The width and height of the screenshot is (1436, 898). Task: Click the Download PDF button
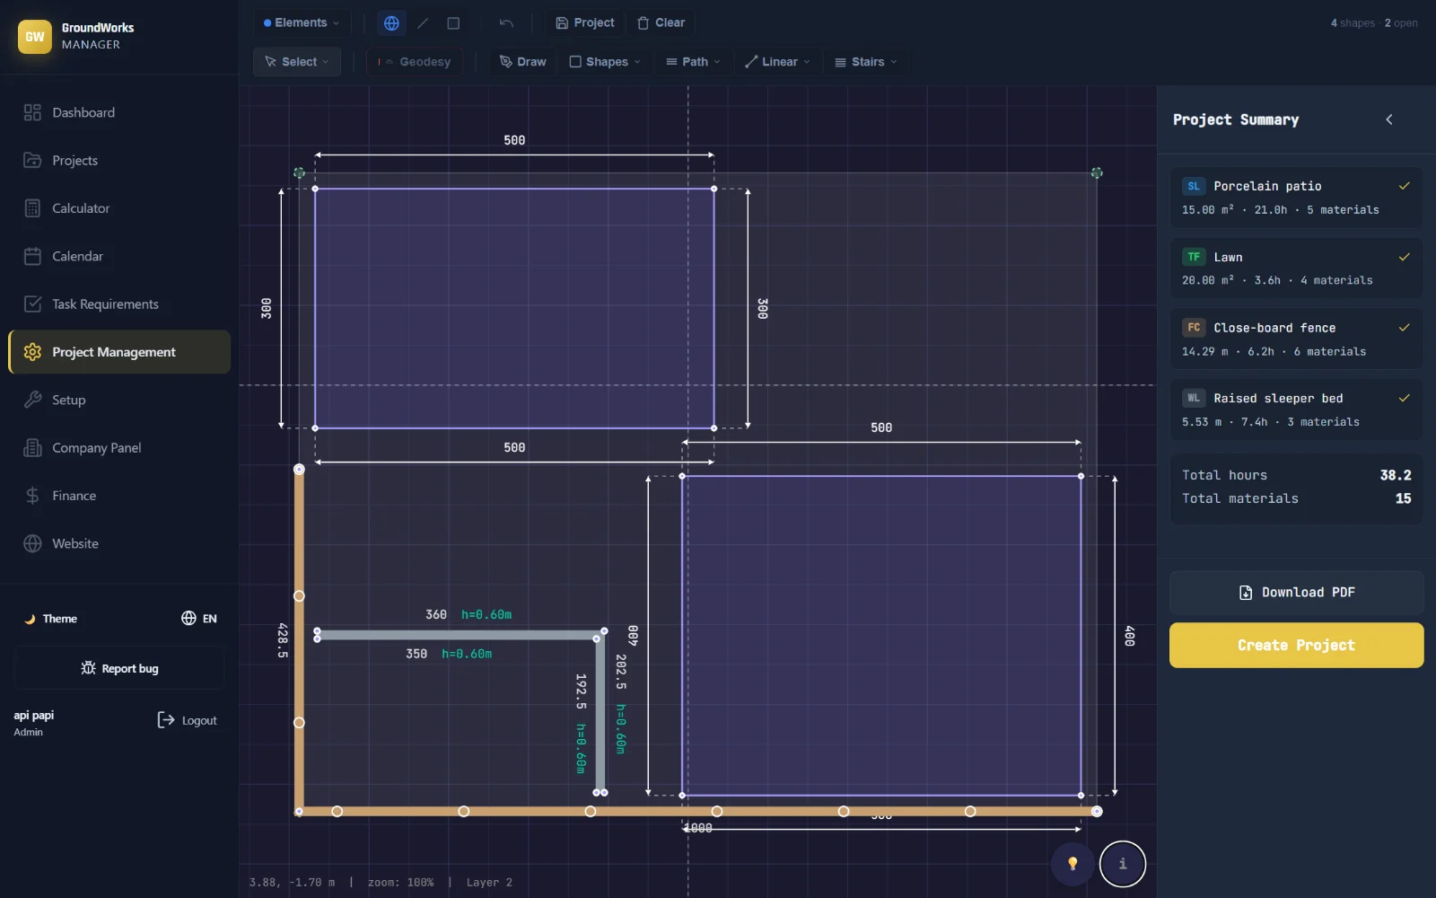coord(1296,593)
